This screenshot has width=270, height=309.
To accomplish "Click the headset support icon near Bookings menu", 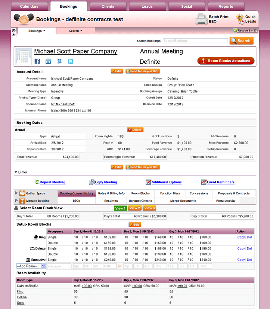I will pos(13,31).
